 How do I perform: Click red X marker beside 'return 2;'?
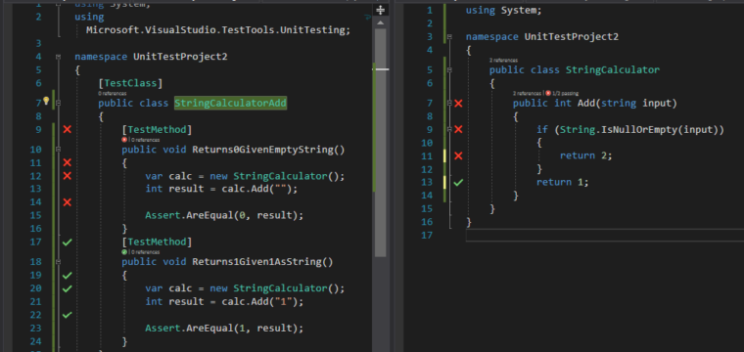458,155
